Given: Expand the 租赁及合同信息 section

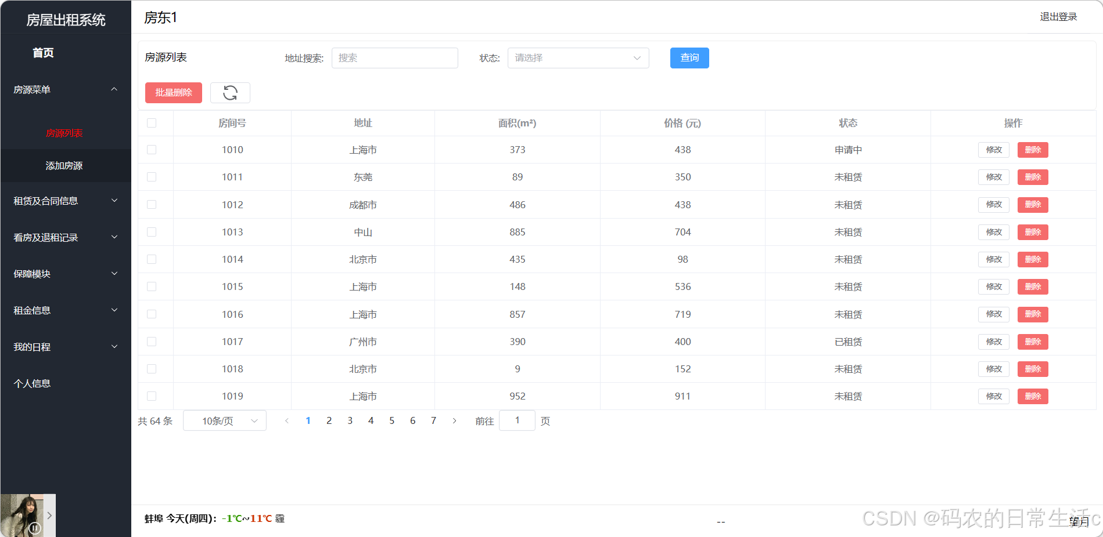Looking at the screenshot, I should (64, 201).
